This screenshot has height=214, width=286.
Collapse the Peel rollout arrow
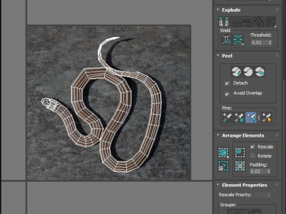218,55
